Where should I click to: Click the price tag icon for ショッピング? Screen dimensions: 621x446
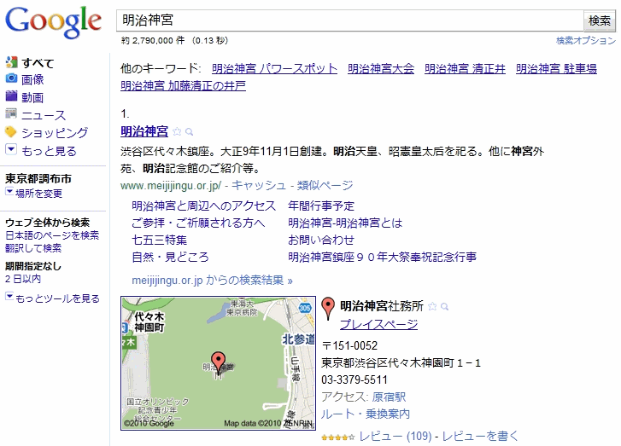[x=11, y=131]
